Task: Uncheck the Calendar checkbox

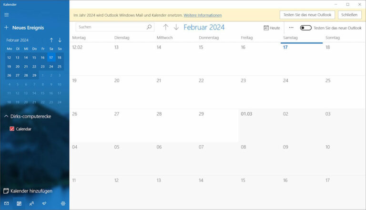Action: point(12,129)
